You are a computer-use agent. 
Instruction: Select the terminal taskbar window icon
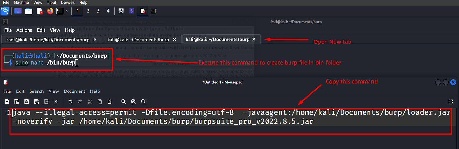[153, 11]
